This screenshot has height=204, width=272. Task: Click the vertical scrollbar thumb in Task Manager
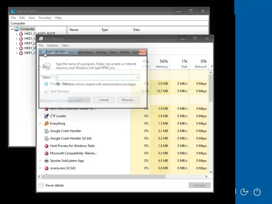coord(211,88)
